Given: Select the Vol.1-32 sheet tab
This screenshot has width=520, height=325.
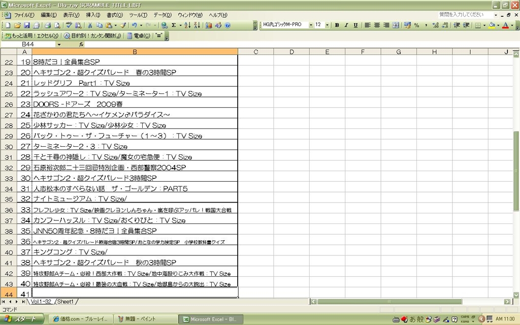Looking at the screenshot, I should (41, 302).
